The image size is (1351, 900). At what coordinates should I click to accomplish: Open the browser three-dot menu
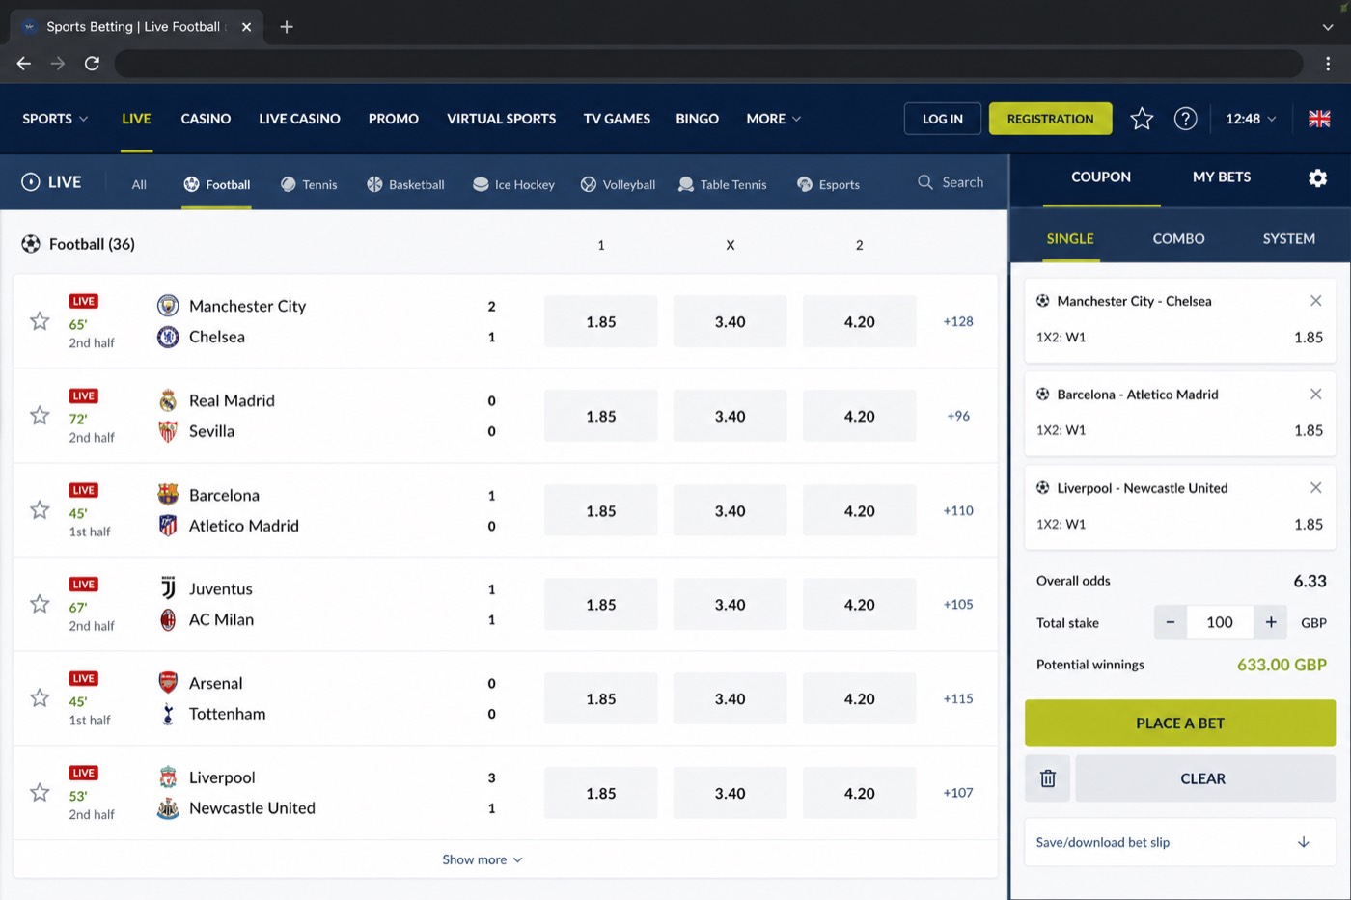tap(1328, 64)
